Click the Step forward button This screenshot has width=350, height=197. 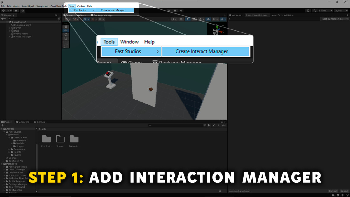tap(181, 11)
